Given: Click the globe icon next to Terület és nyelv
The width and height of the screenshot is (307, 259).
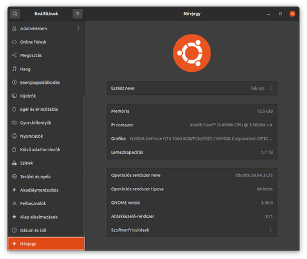Looking at the screenshot, I should click(x=14, y=176).
